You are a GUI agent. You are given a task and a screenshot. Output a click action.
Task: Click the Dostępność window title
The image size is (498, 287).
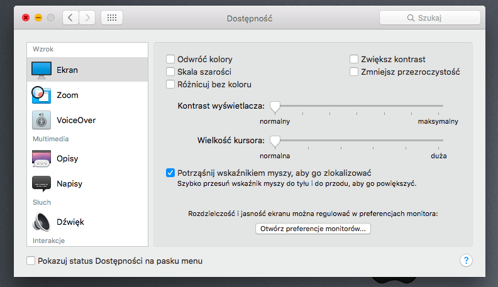click(250, 18)
